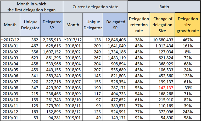Select the 12,846,406 Delegated SP cell
This screenshot has width=201, height=121.
click(x=116, y=40)
